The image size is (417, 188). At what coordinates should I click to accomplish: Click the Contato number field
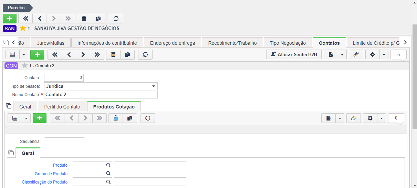[64, 78]
